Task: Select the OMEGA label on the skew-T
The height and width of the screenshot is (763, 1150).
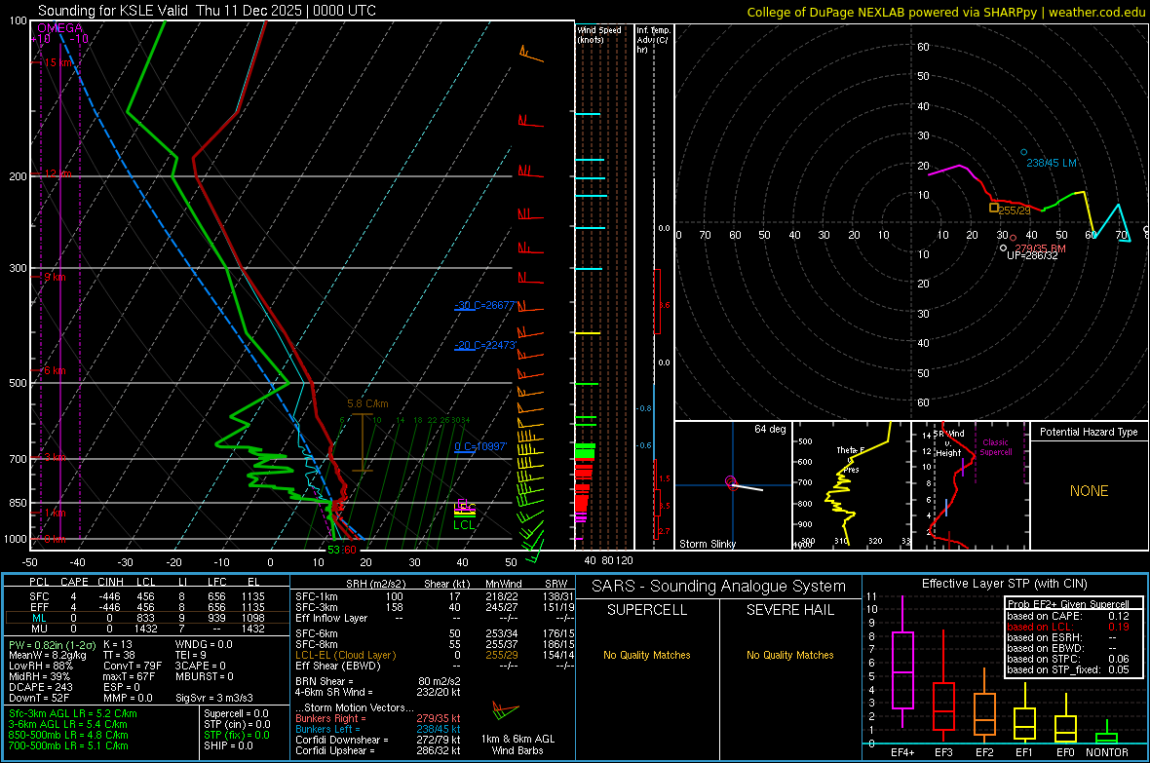Action: (60, 28)
